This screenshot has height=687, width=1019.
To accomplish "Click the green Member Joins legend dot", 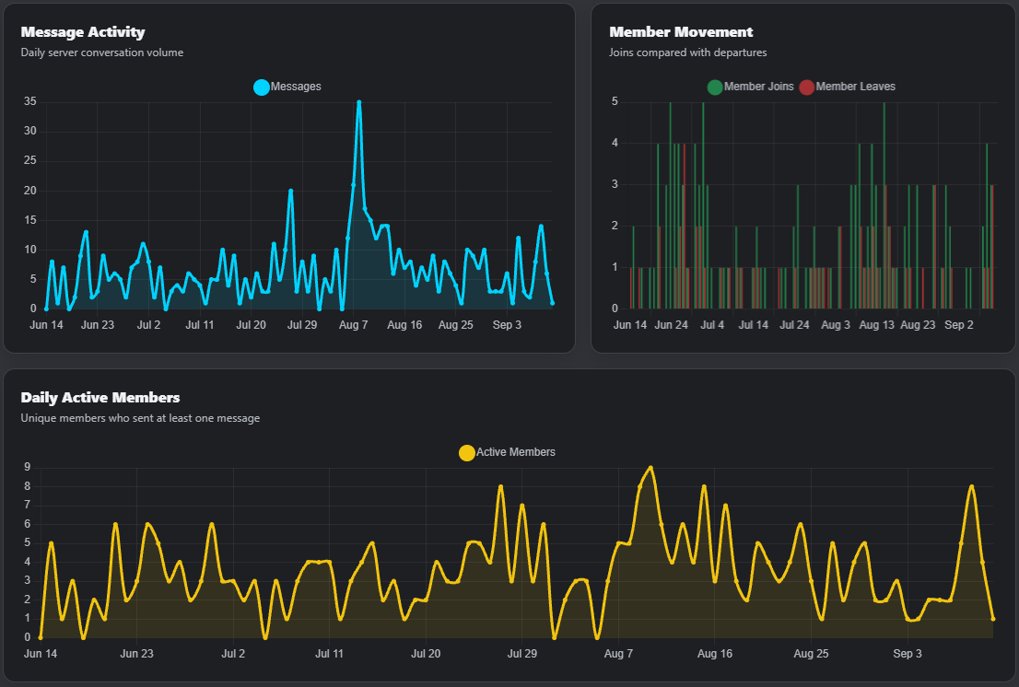I will (x=715, y=87).
